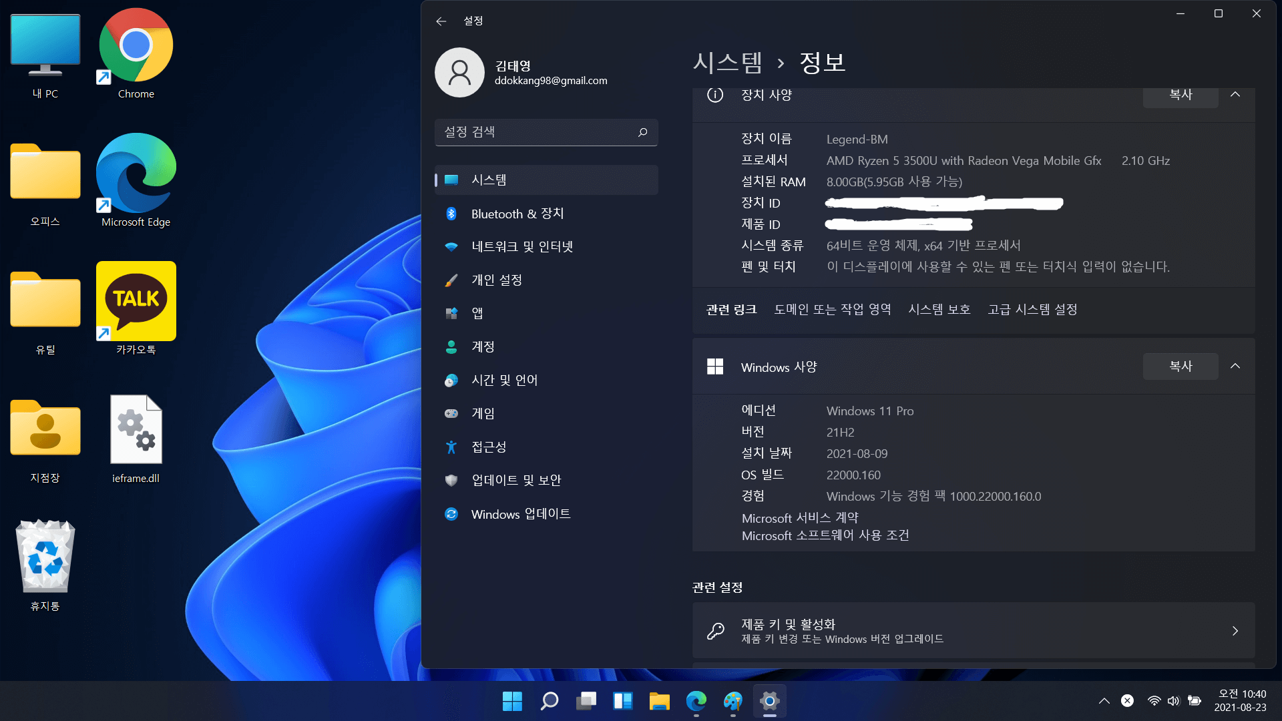Click the 업데이트 및 보안 shield icon
This screenshot has width=1282, height=721.
pos(451,481)
